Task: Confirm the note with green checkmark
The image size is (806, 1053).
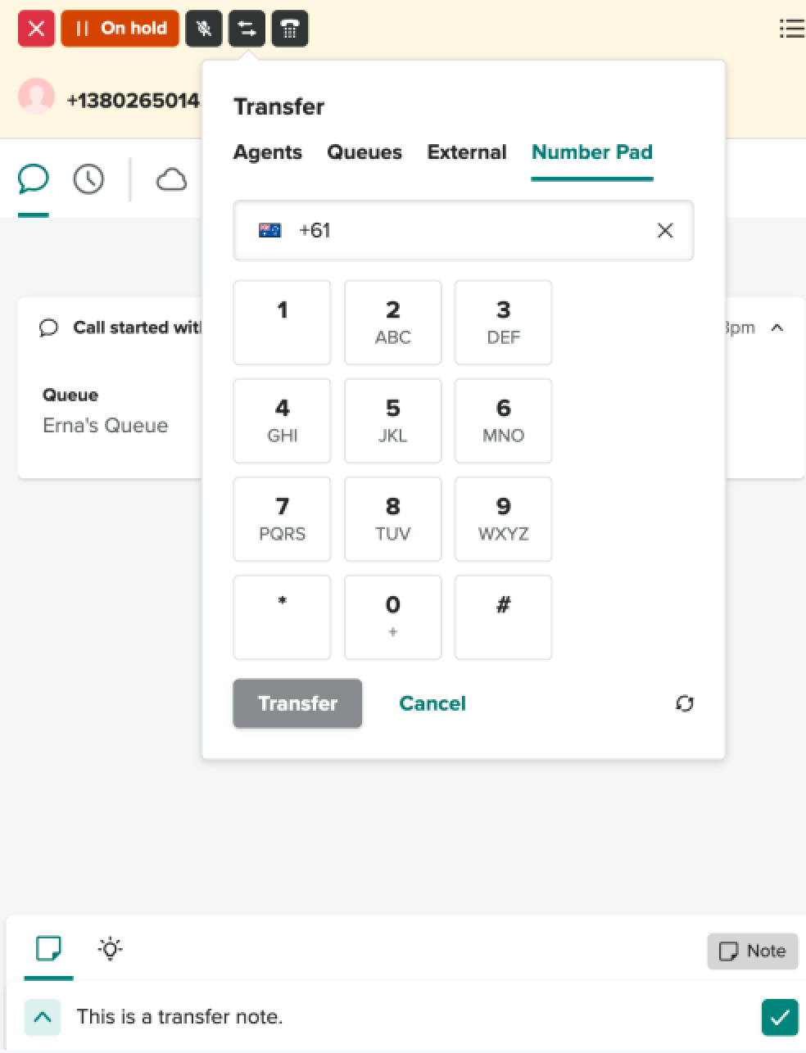Action: pos(779,1017)
